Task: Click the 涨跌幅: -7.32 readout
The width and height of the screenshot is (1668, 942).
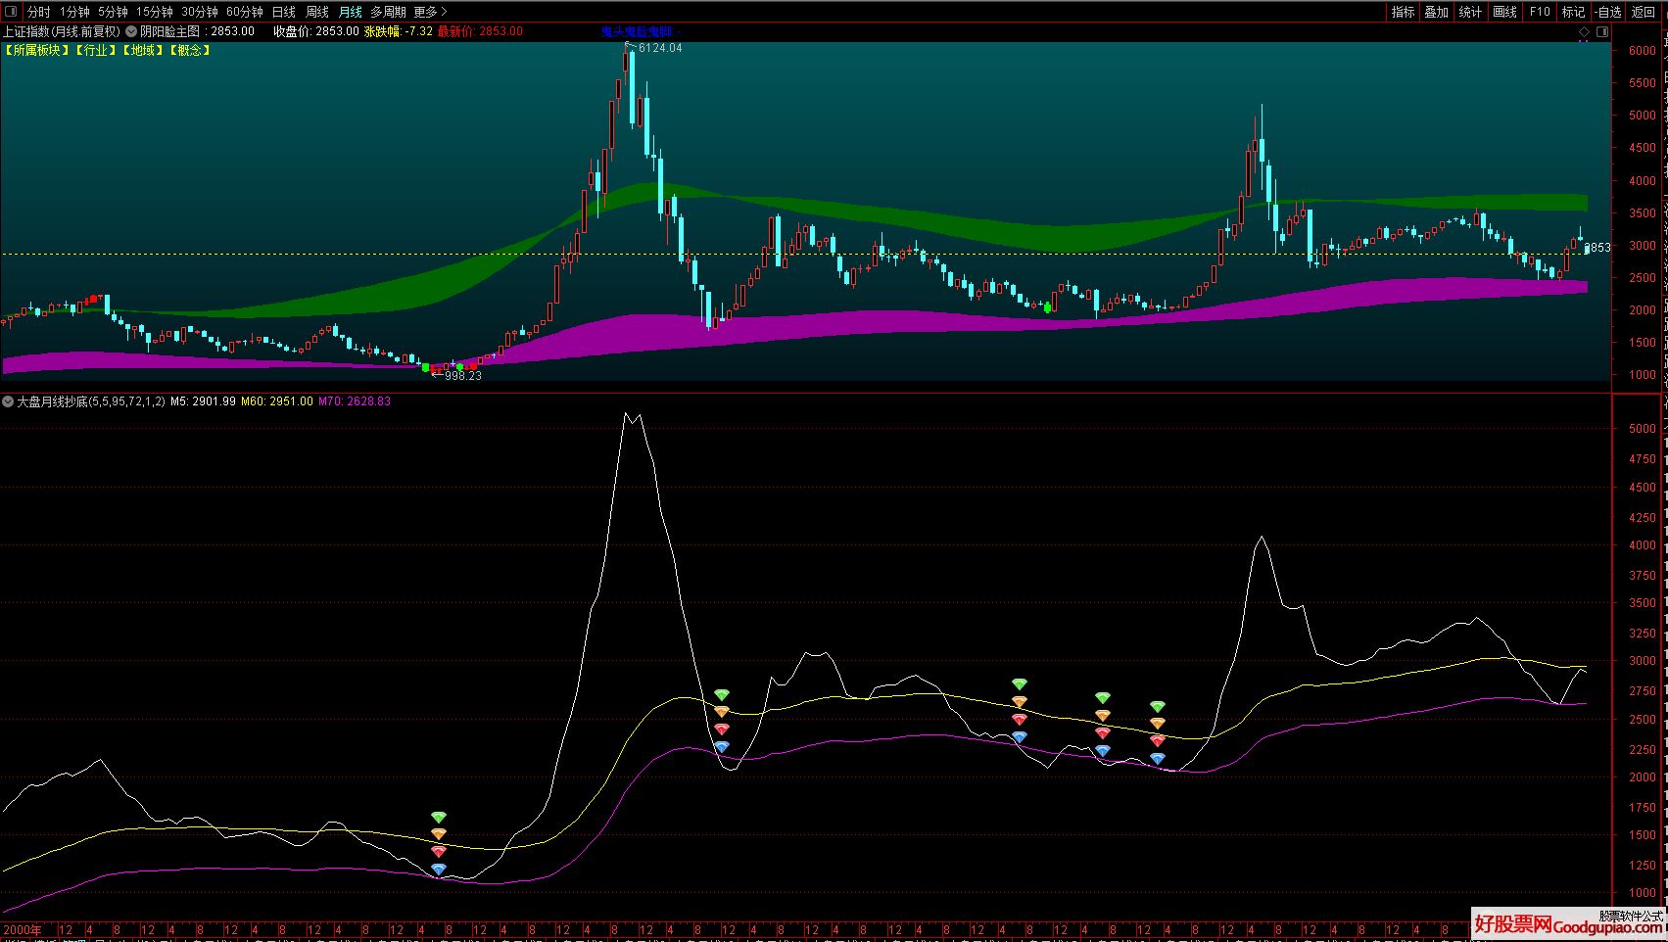Action: 399,31
